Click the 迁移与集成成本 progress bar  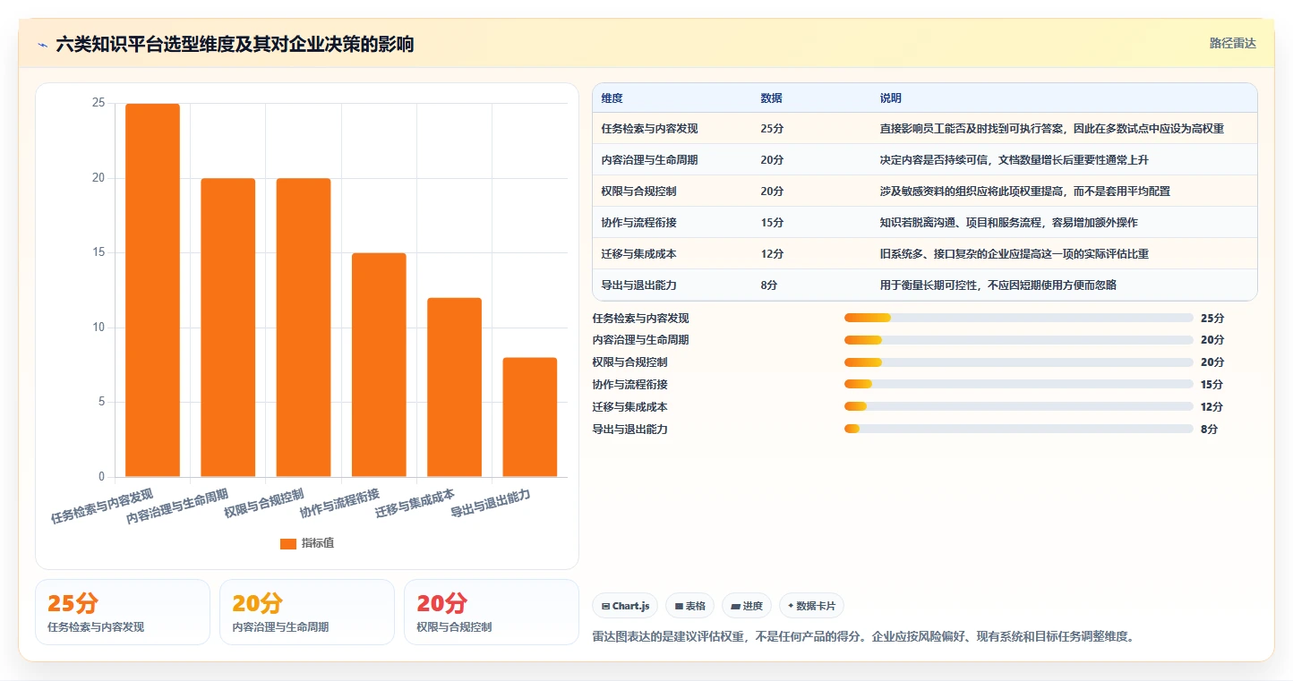click(1018, 407)
